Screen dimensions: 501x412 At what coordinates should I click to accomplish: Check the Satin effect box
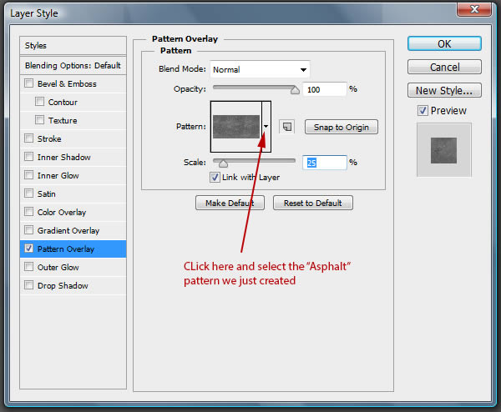28,193
